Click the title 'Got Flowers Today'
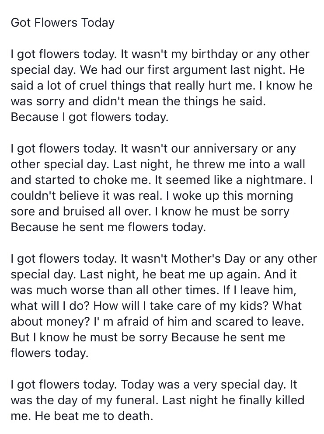 (x=63, y=23)
